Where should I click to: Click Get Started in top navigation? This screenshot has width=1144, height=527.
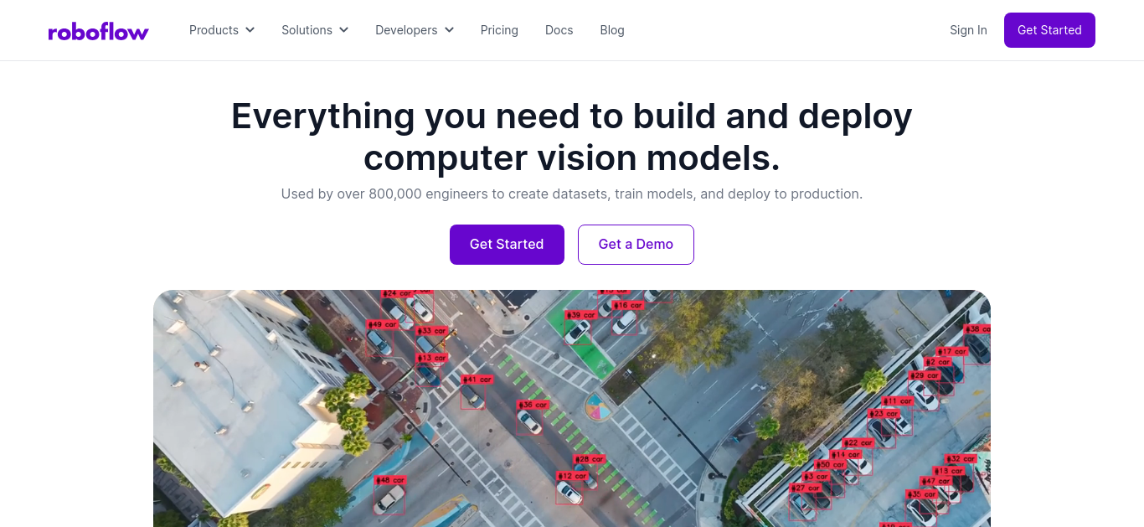[1049, 30]
